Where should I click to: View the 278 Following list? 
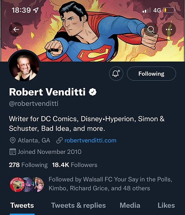coord(28,165)
